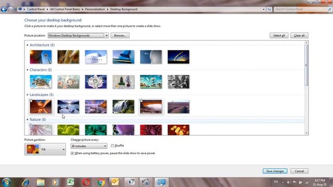The image size is (333, 187).
Task: Select the fourth Characters wallpaper with figures
Action: tap(123, 82)
